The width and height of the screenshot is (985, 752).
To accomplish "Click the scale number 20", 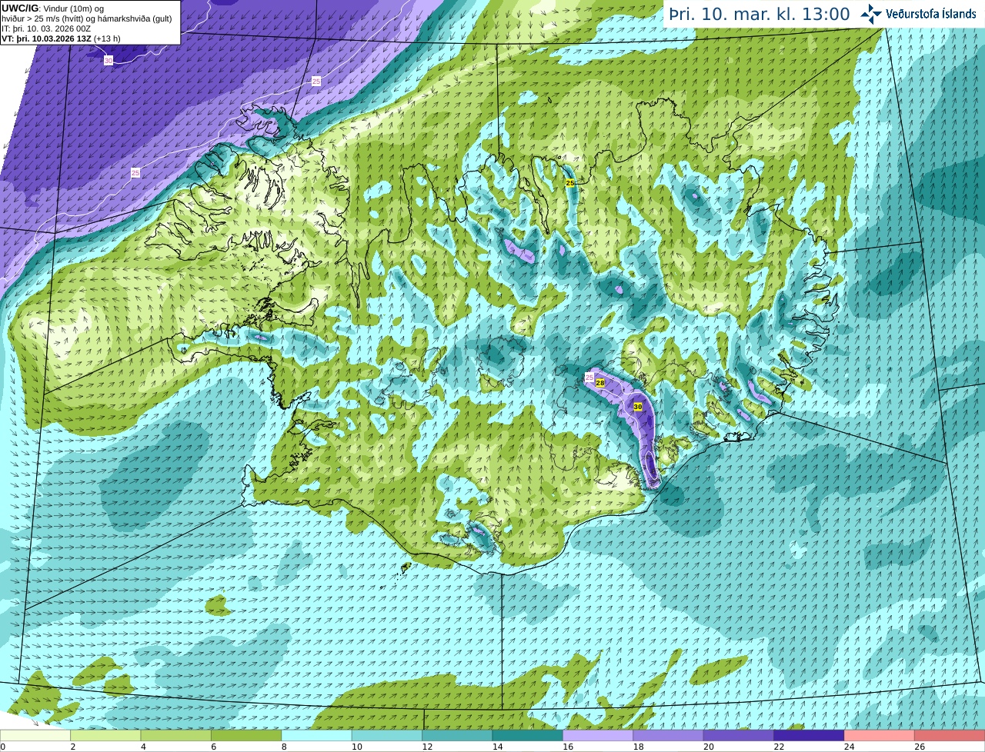I will click(708, 747).
